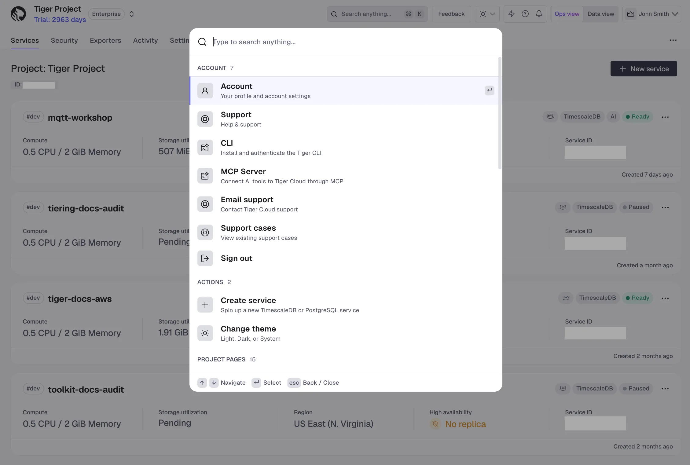Open the Feedback button

point(451,14)
